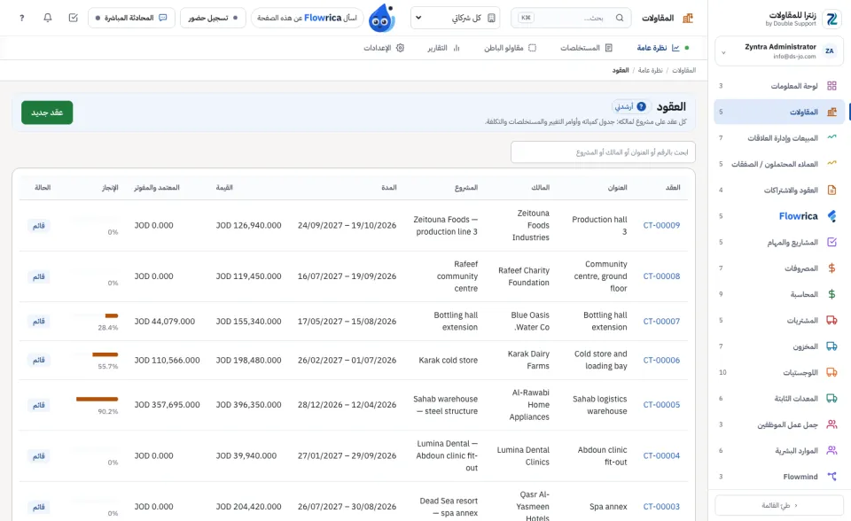Click the contracts search field ابحث بالرقم أو العنوان
This screenshot has height=521, width=851.
(x=603, y=152)
